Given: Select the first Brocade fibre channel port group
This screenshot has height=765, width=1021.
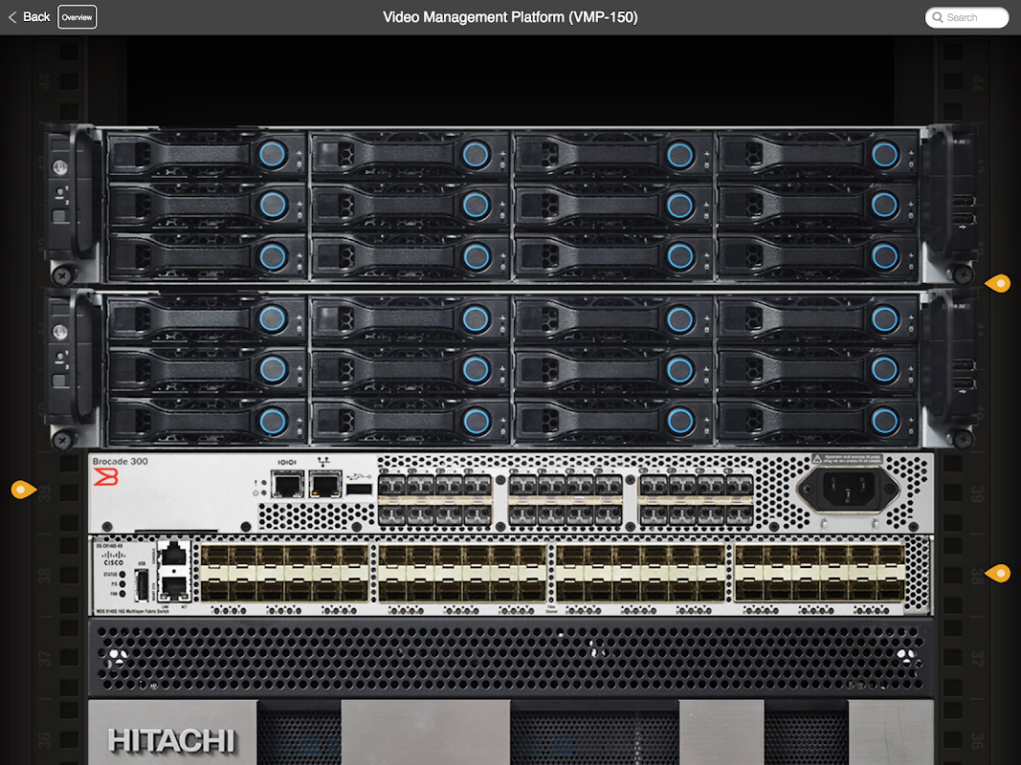Looking at the screenshot, I should coord(435,499).
